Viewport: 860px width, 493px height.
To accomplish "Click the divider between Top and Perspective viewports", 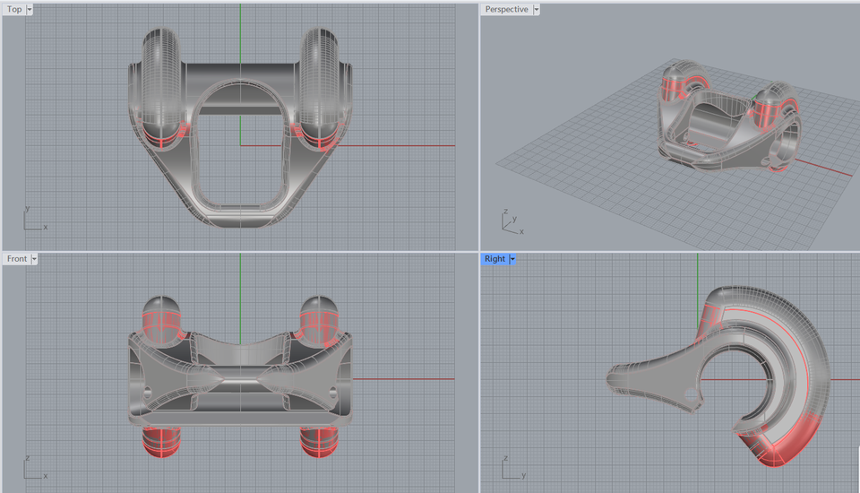I will coord(477,125).
